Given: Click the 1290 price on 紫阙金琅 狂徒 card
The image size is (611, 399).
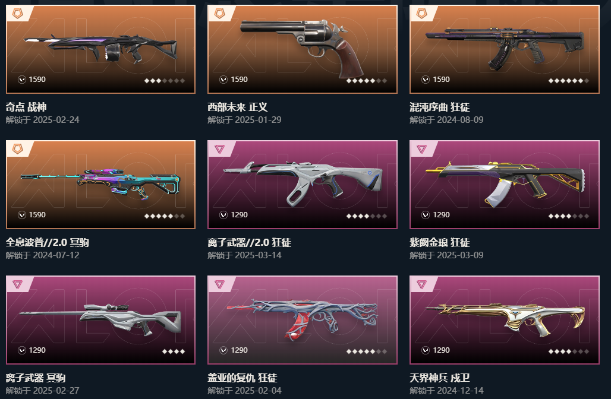Looking at the screenshot, I should click(x=442, y=215).
